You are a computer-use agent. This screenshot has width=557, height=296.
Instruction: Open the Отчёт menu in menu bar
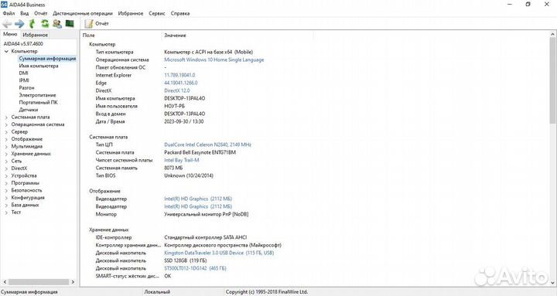[40, 13]
